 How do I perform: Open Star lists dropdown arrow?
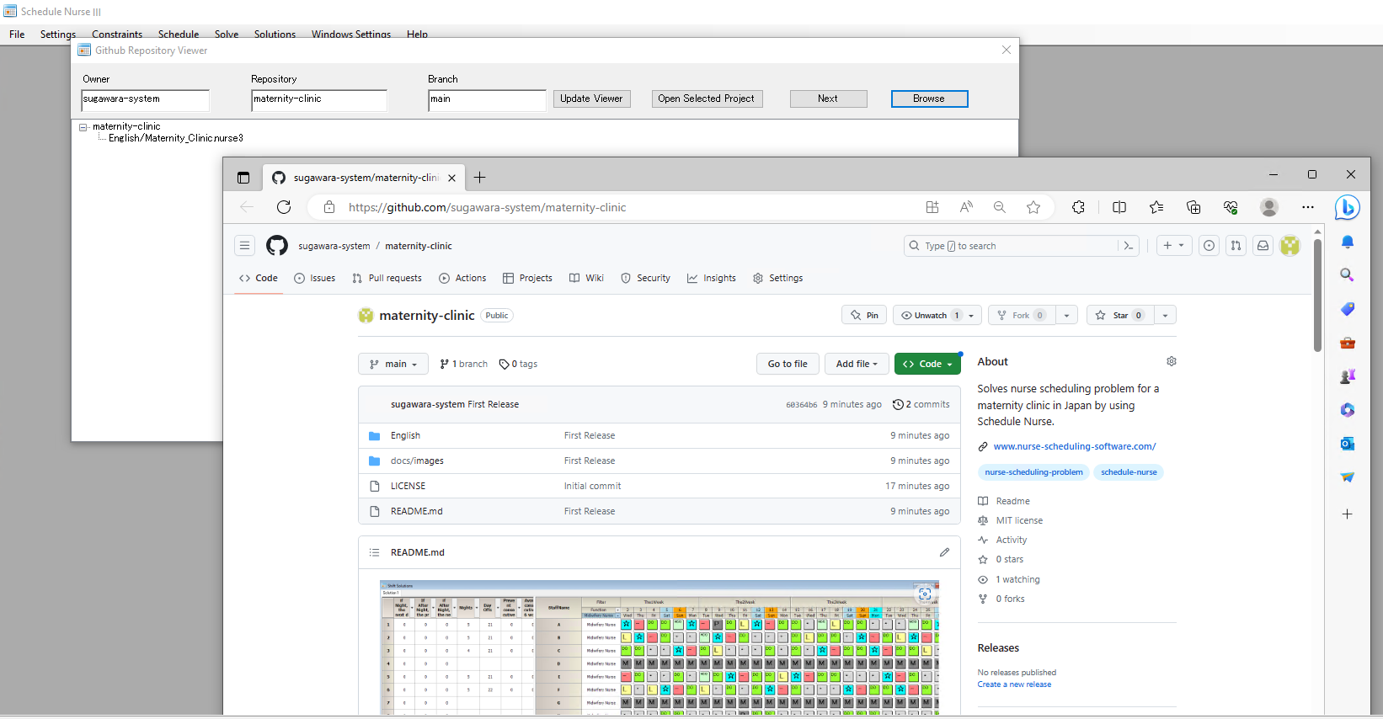(x=1165, y=316)
